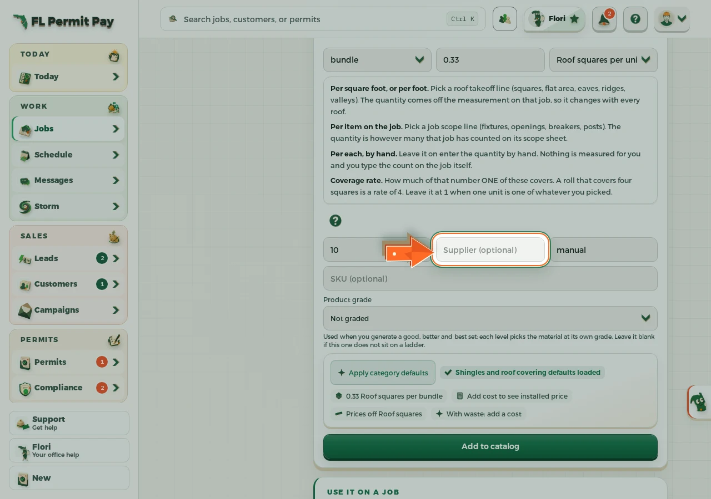
Task: Expand the Schedule chevron
Action: [116, 155]
